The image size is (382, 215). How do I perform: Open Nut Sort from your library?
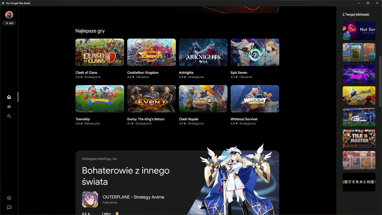pos(359,31)
